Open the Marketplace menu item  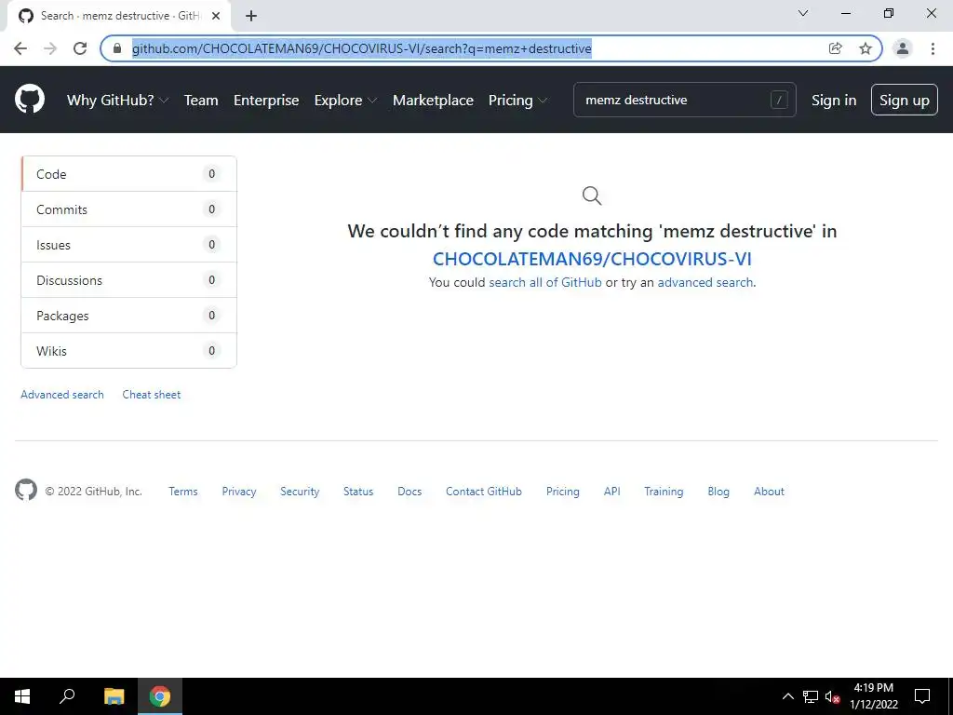[x=433, y=101]
